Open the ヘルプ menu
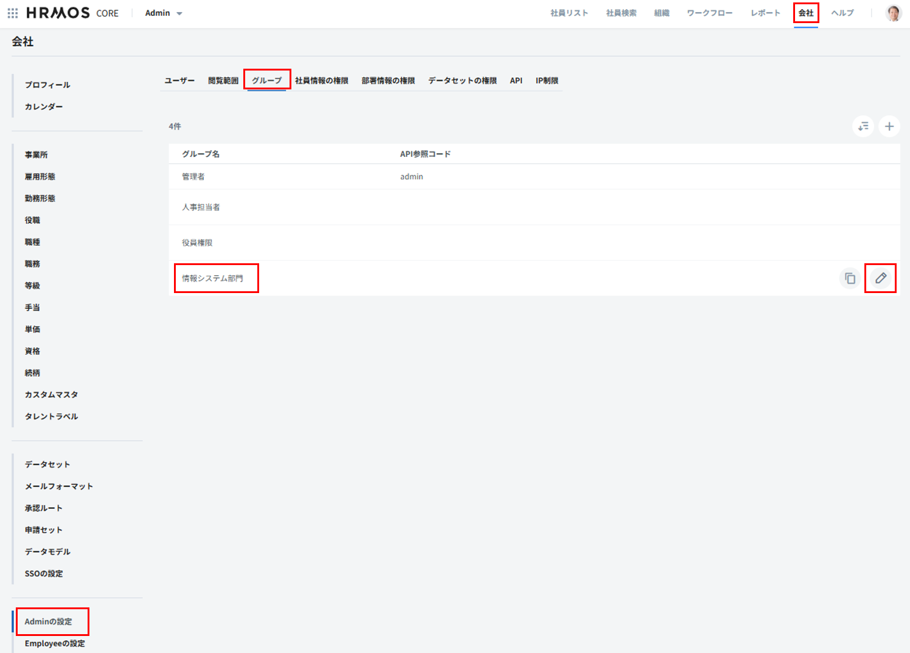Image resolution: width=910 pixels, height=653 pixels. (x=842, y=13)
